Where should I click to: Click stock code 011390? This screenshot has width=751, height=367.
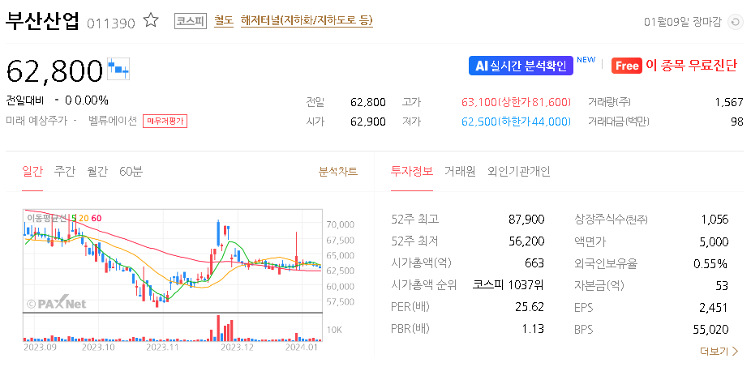click(x=111, y=23)
